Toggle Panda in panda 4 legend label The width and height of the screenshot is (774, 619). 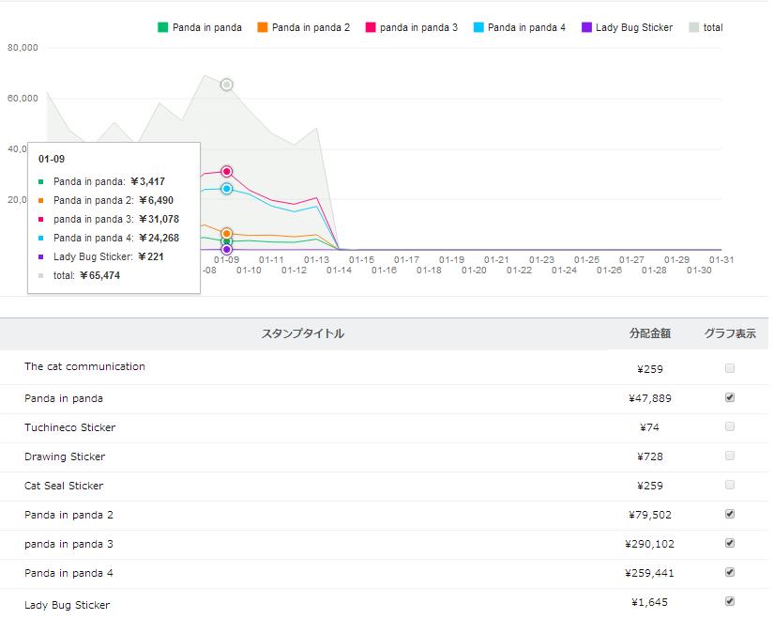pos(526,27)
